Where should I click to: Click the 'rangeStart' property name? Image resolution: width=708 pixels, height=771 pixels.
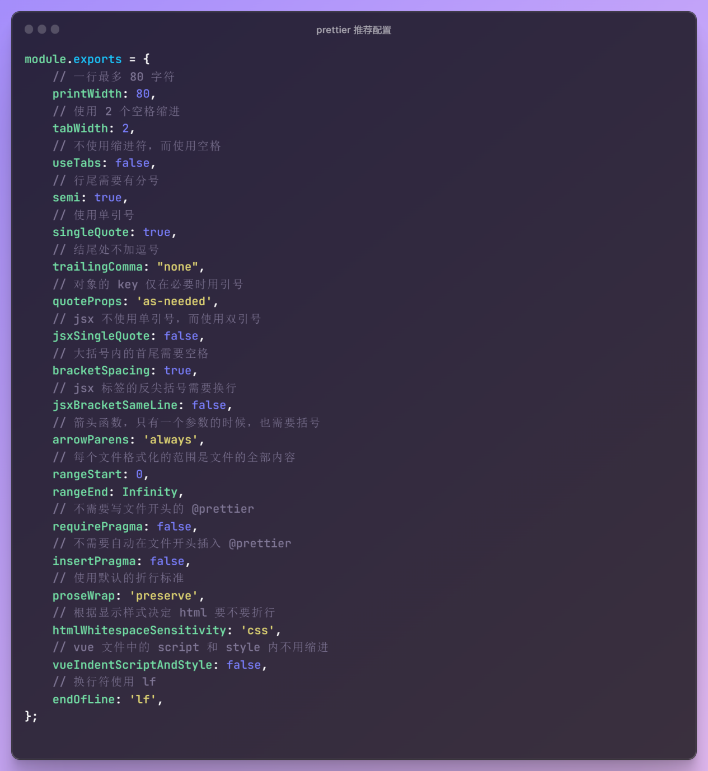[87, 475]
